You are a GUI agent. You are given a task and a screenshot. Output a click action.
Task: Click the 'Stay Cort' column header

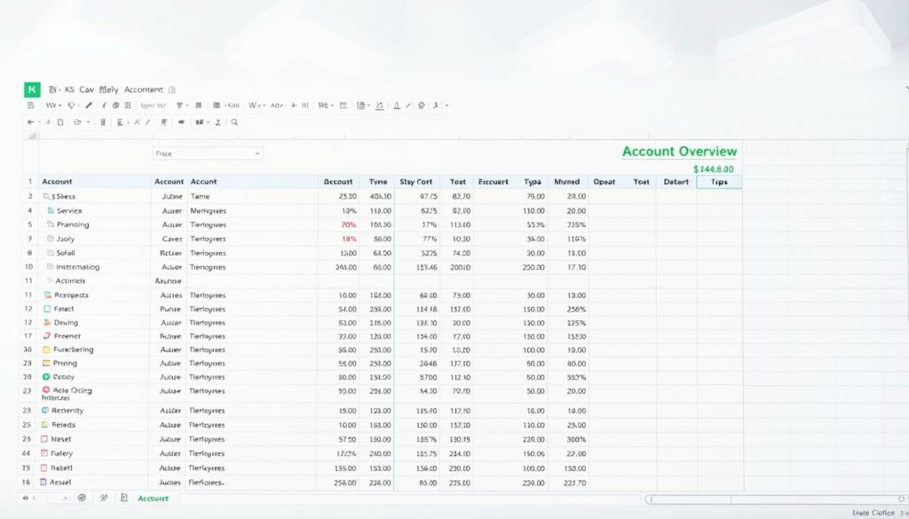416,182
